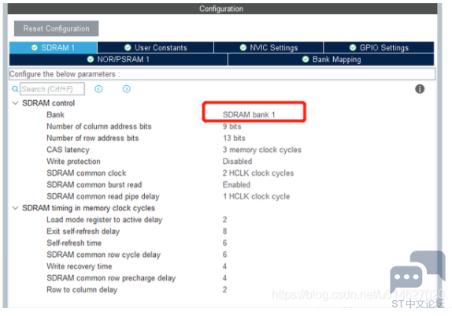This screenshot has width=452, height=316.
Task: Select SDRAM common read pipe delay label
Action: tap(103, 196)
